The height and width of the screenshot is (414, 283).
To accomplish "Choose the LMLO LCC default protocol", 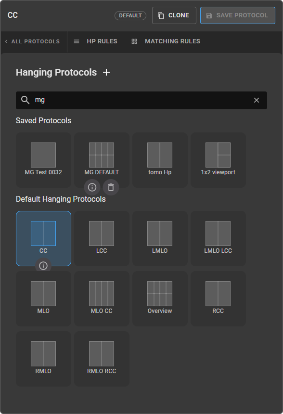I will point(219,238).
